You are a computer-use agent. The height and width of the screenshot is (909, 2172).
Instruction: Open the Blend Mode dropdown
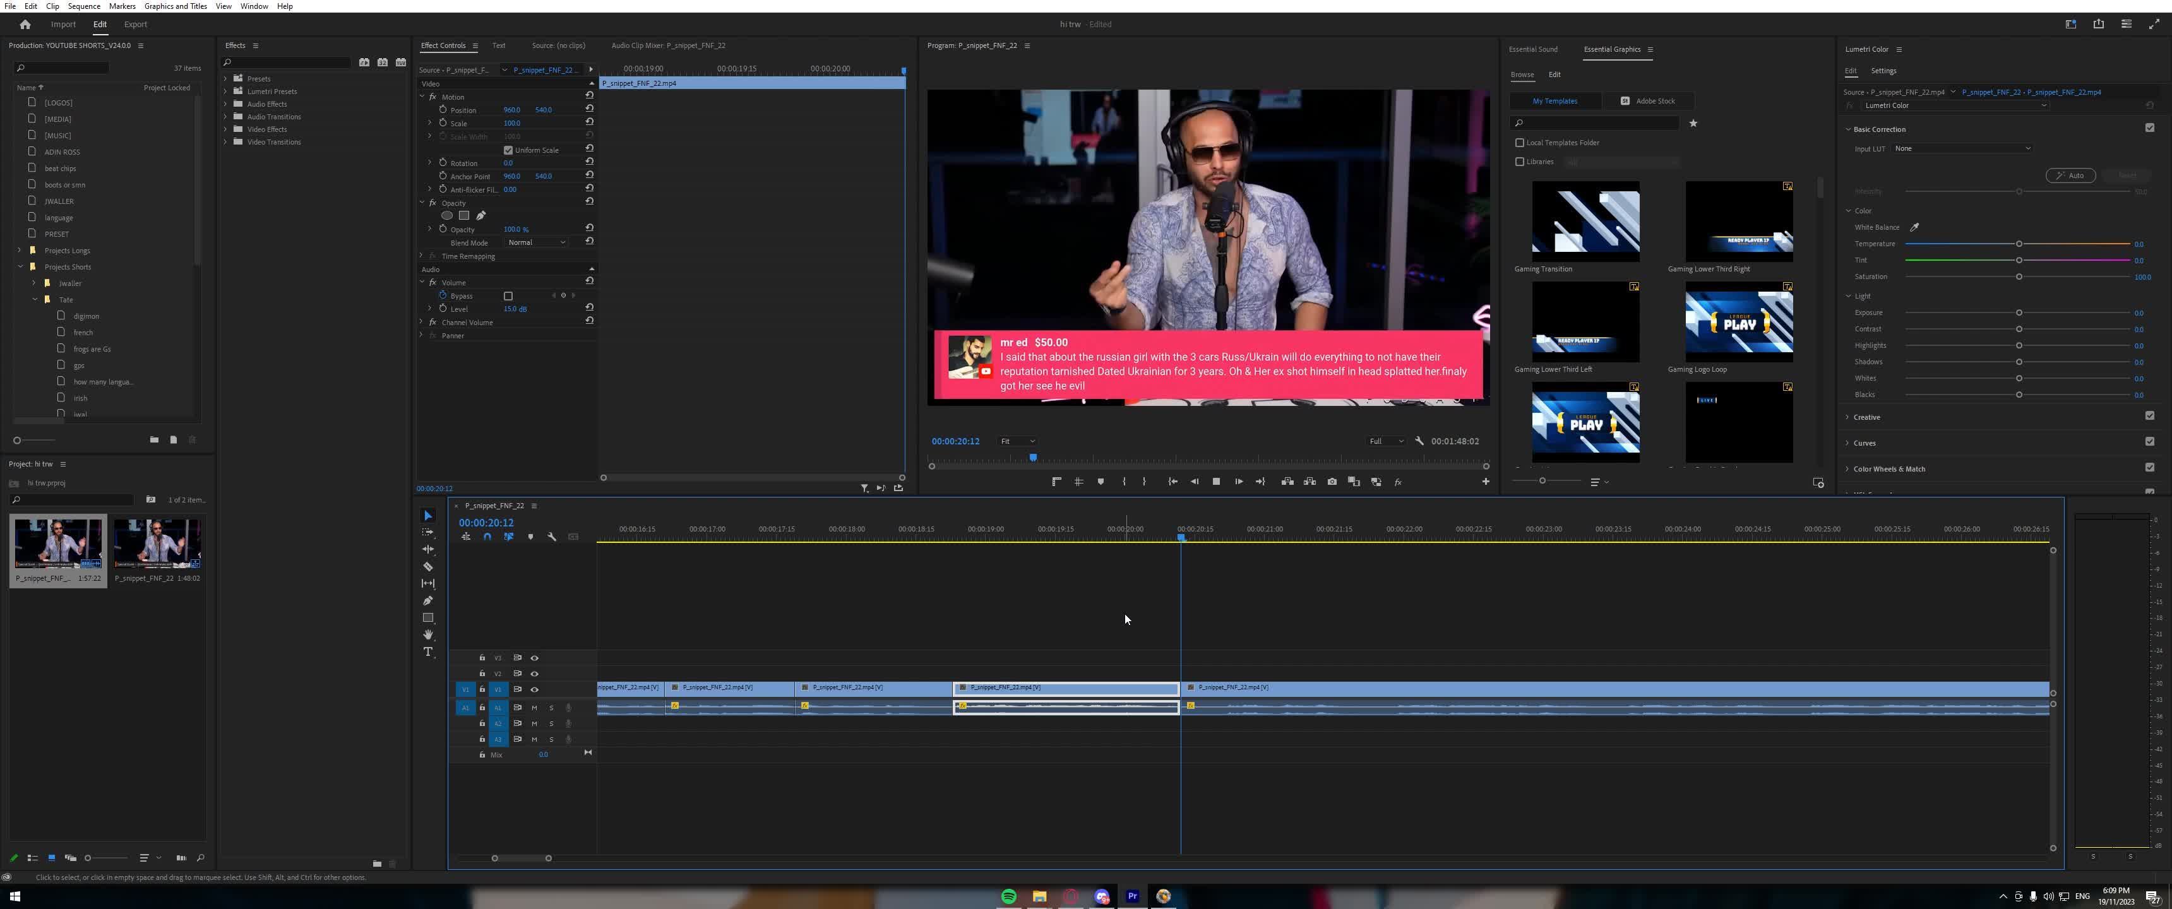pyautogui.click(x=537, y=243)
